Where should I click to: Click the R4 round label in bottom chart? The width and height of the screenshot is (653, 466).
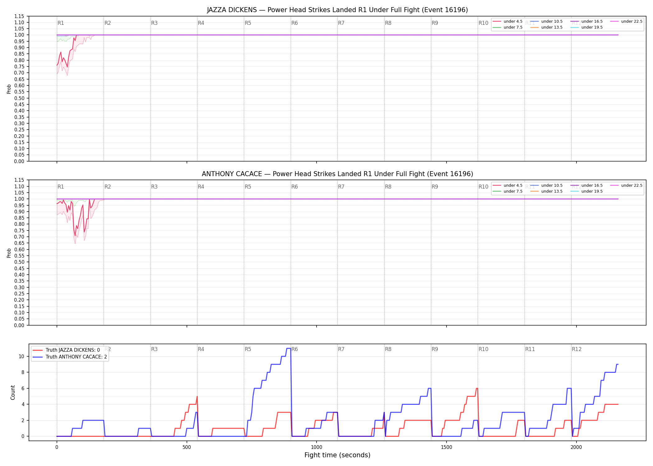pos(201,349)
